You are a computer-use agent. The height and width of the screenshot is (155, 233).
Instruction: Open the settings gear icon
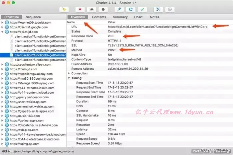170,10
